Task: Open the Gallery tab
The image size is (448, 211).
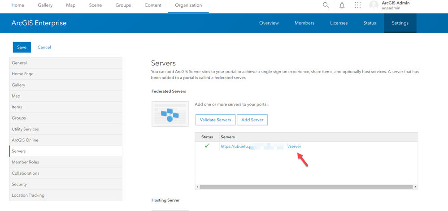Action: 45,5
